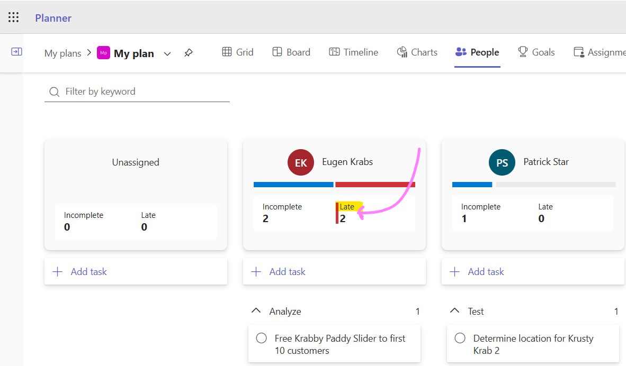Screen dimensions: 626x366
Task: Click Unassigned Late count 0
Action: point(144,227)
